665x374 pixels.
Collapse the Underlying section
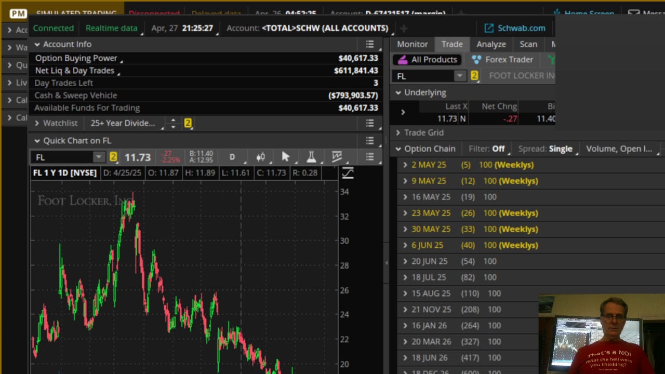pyautogui.click(x=398, y=92)
